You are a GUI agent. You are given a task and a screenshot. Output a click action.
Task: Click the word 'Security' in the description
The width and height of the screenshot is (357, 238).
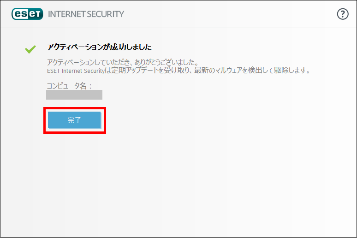tap(94, 71)
